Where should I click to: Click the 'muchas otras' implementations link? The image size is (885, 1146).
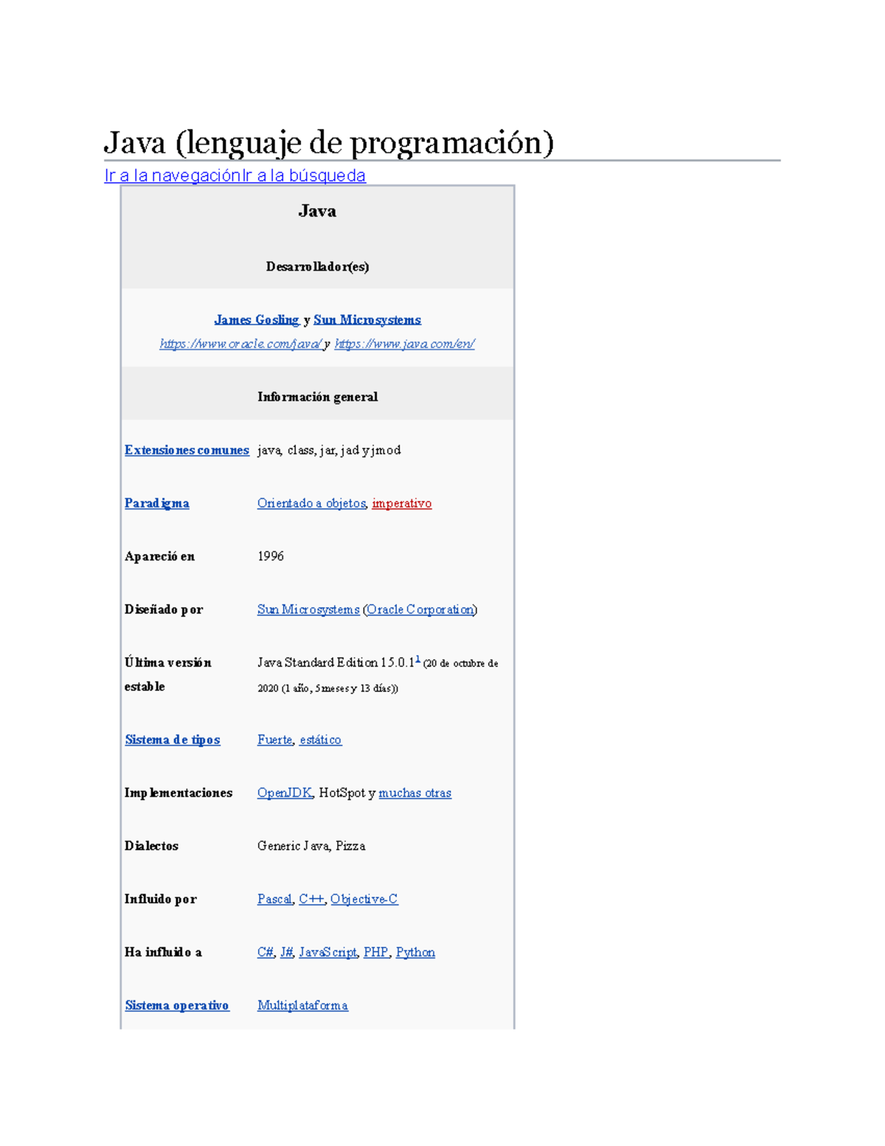click(x=414, y=793)
